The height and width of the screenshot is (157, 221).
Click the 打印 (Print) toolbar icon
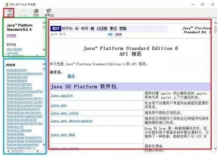pos(36,13)
